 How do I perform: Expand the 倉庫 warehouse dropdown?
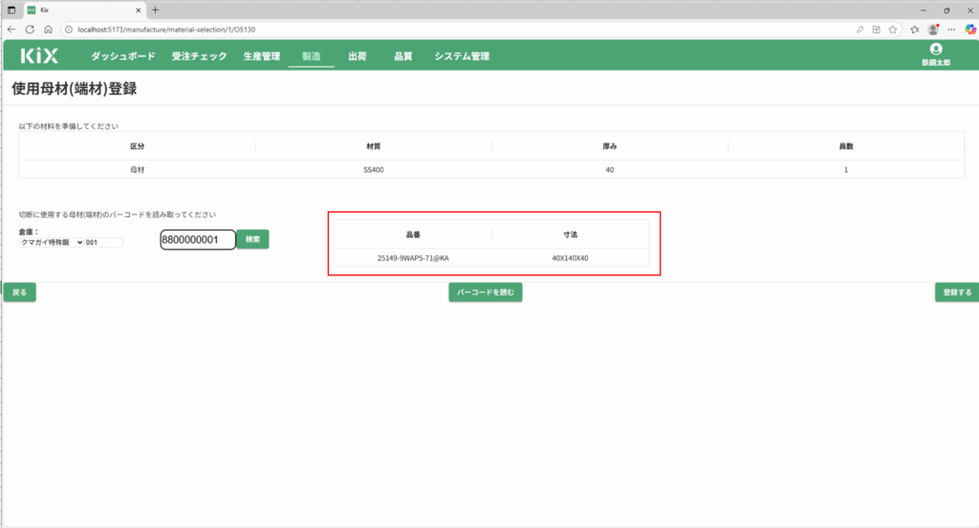pyautogui.click(x=52, y=243)
